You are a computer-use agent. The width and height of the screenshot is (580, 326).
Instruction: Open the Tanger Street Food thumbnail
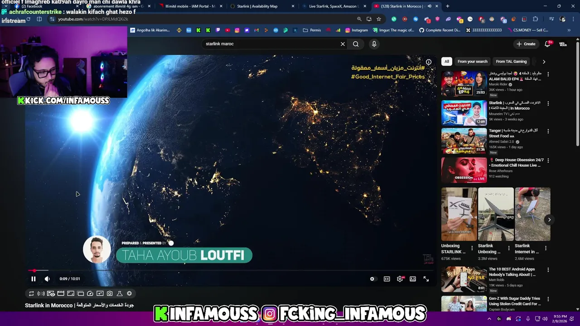[464, 140]
